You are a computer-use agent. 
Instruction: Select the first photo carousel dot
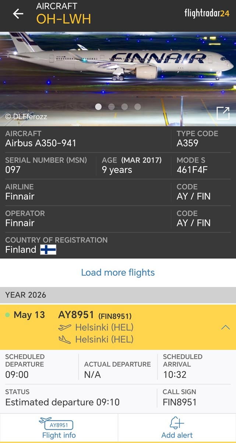pos(98,107)
